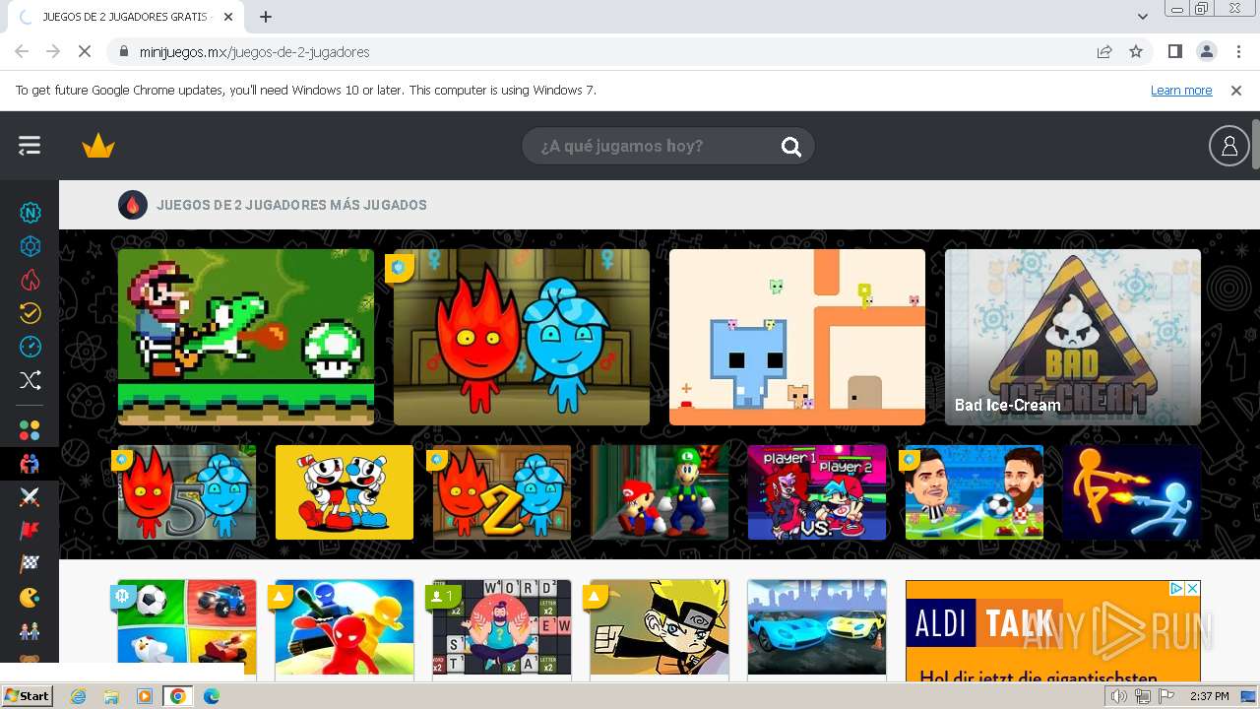Open Chrome profile avatar button

[1206, 51]
